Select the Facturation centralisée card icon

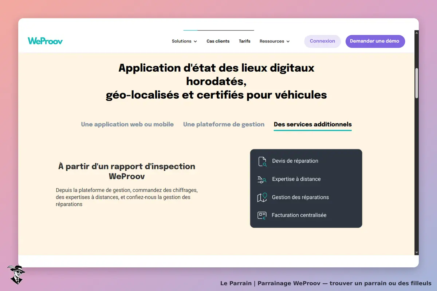pos(262,215)
